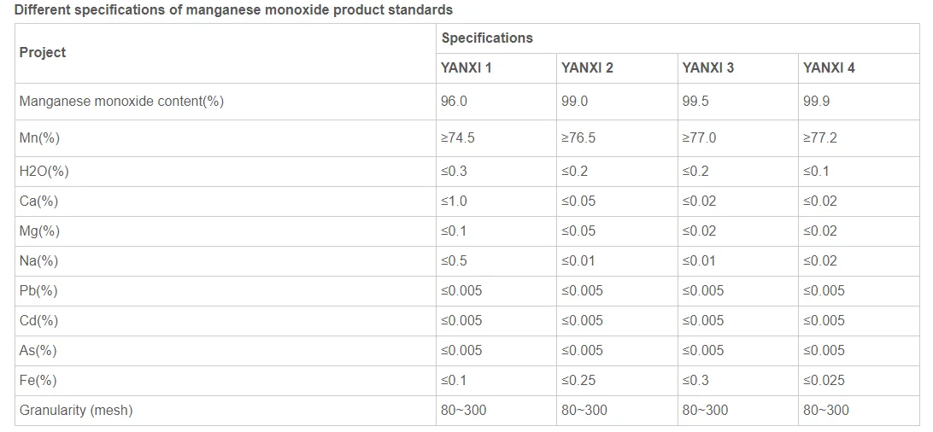Select the Mg(%) row label
This screenshot has height=432, width=933.
39,231
